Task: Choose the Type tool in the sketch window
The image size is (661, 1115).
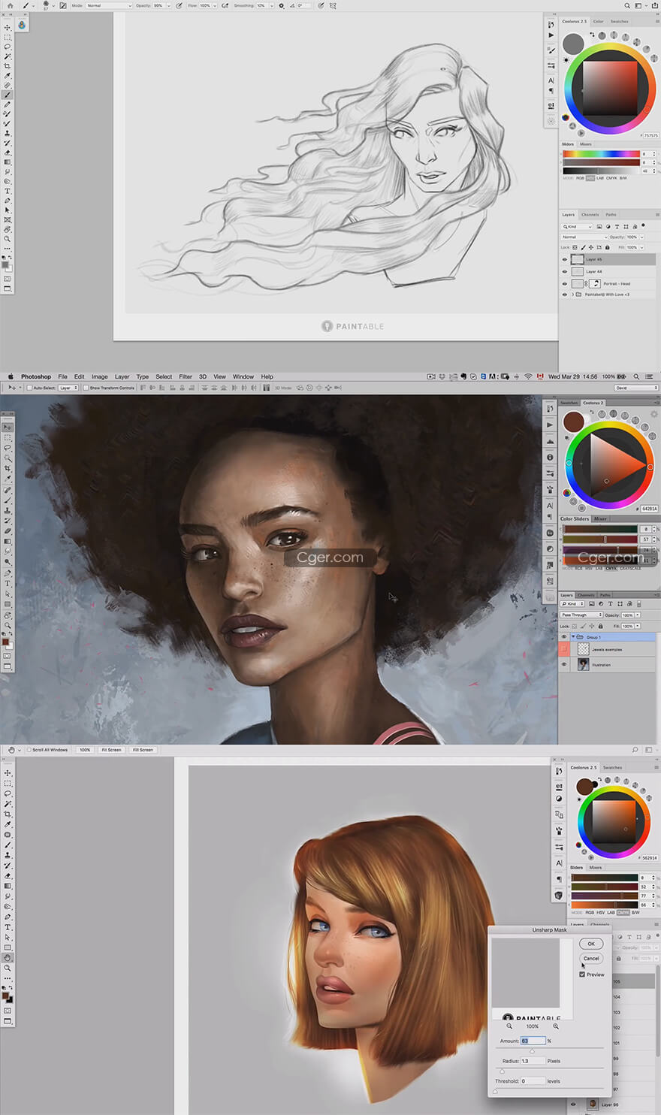Action: point(8,191)
